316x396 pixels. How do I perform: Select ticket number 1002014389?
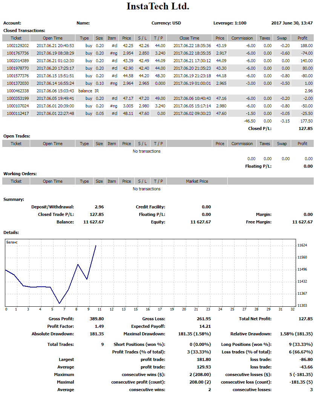point(18,61)
